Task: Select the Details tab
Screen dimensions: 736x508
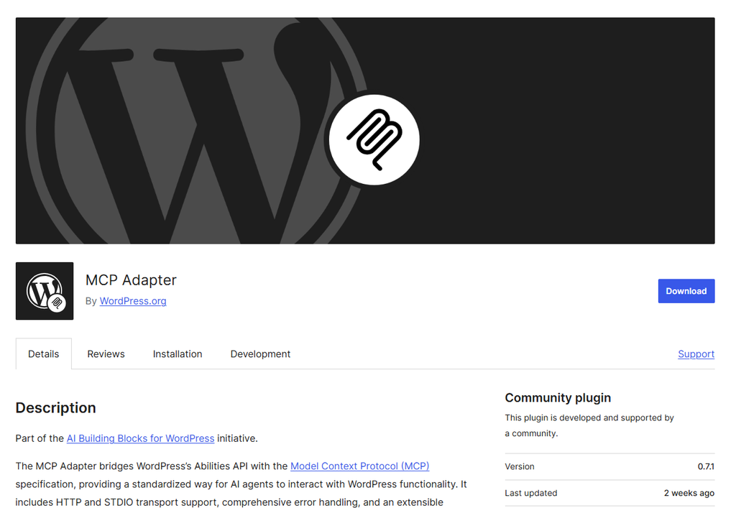Action: coord(44,354)
